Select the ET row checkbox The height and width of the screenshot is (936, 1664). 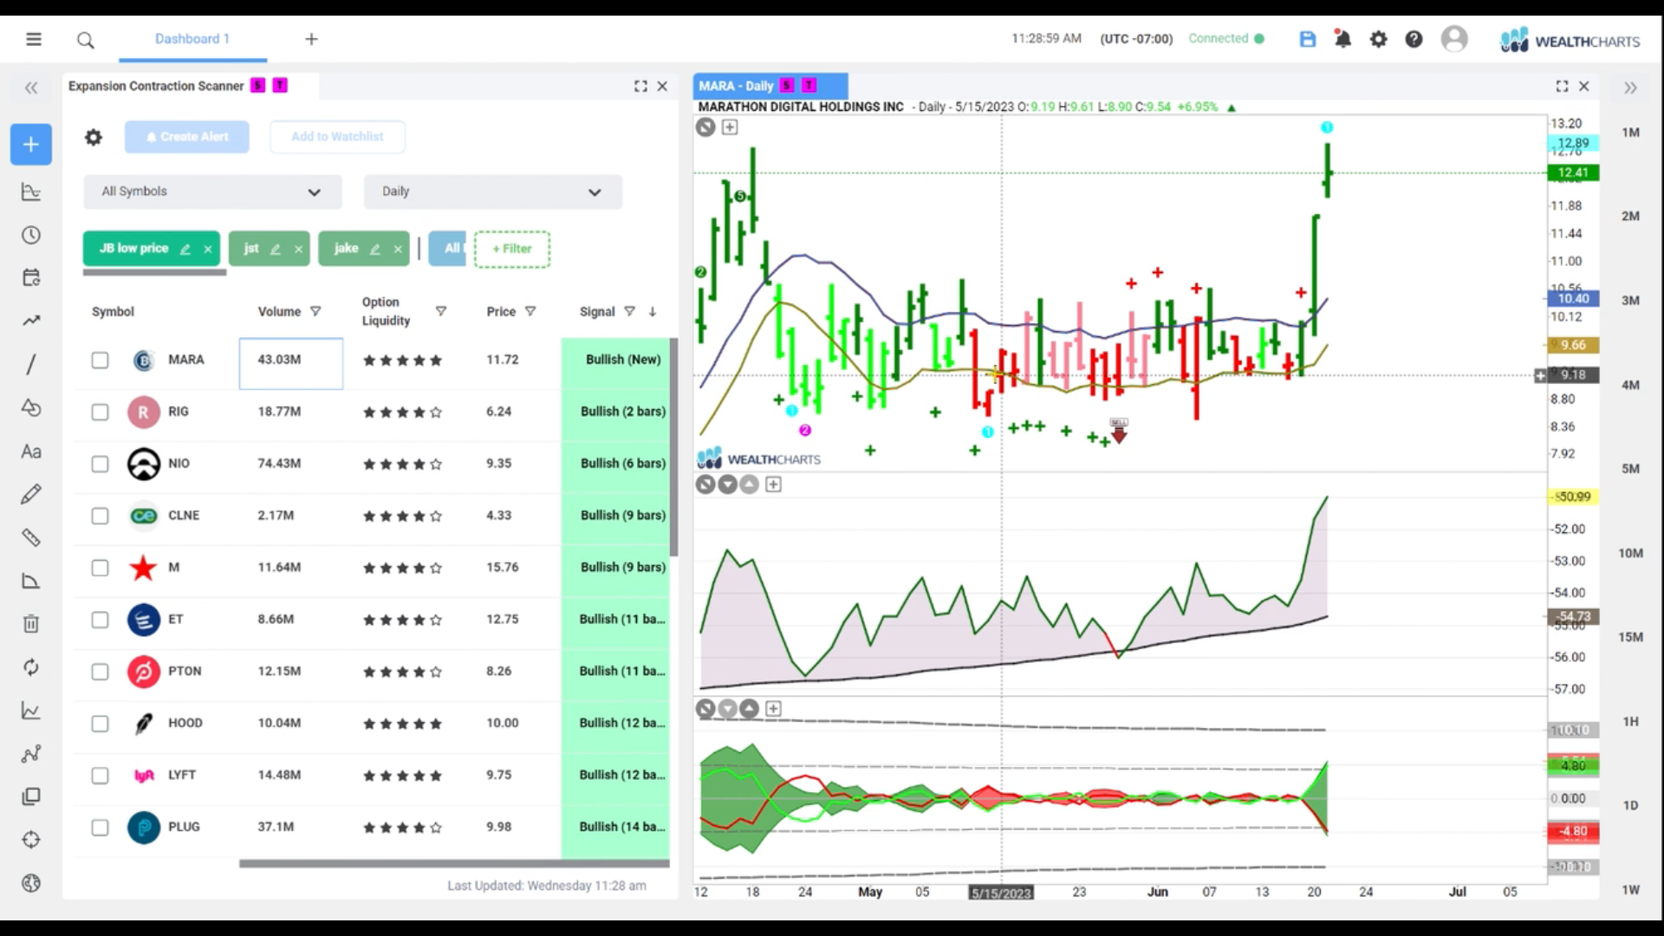tap(101, 620)
